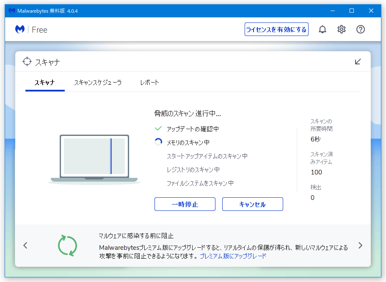
Task: Click the scanner crosshair icon
Action: pos(27,61)
